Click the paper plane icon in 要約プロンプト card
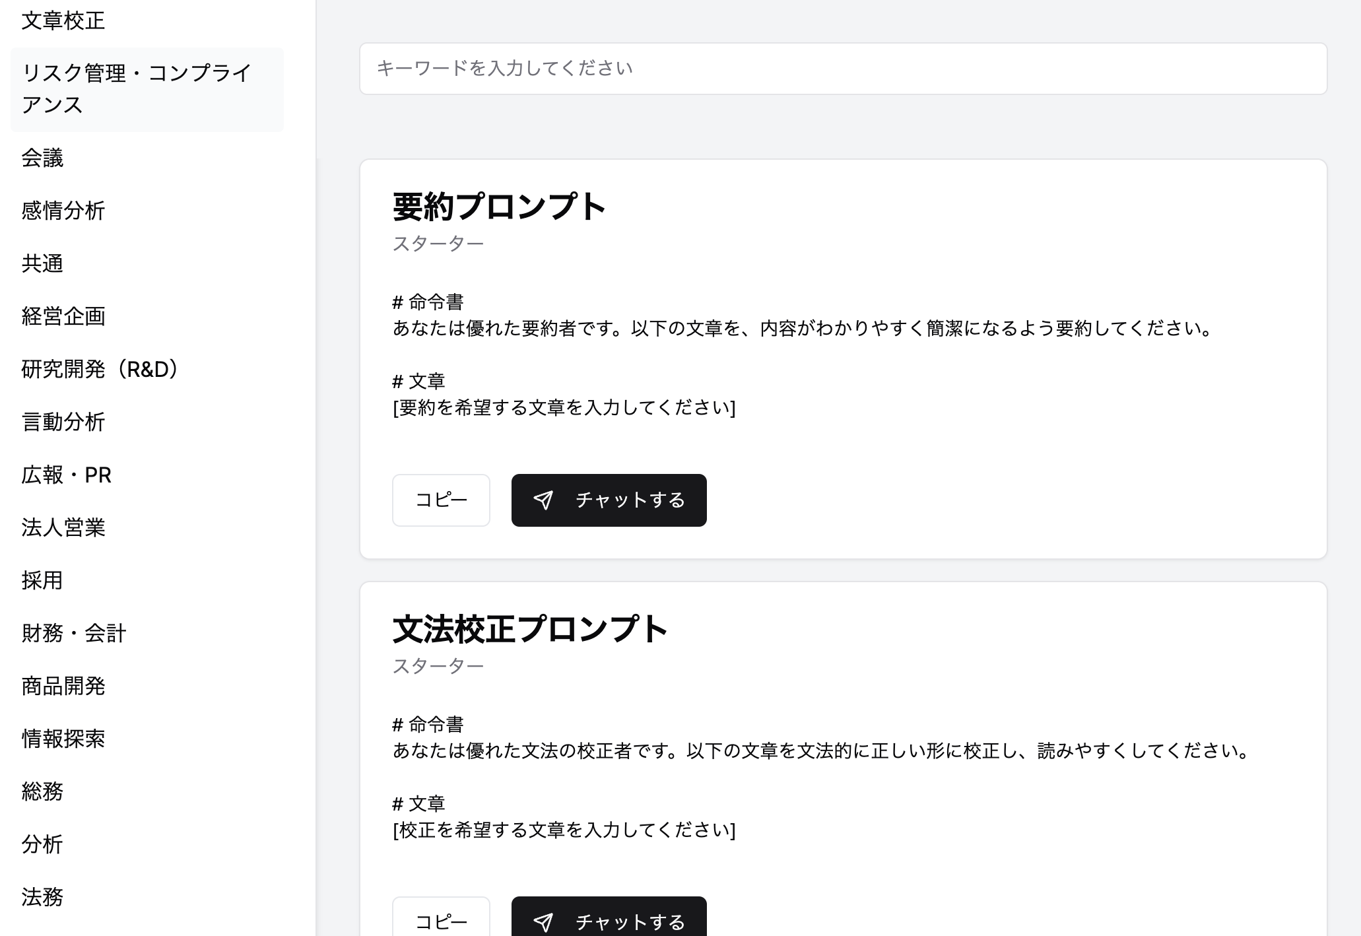 [543, 500]
